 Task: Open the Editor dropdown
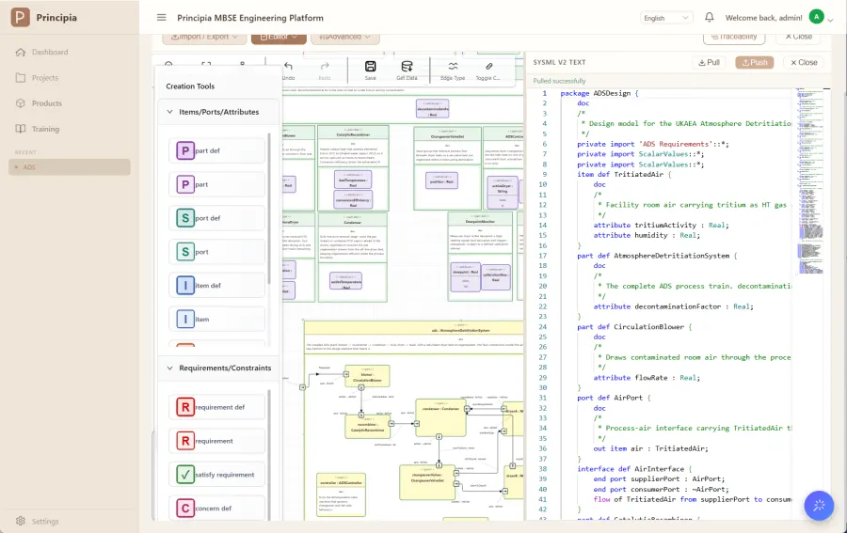(x=279, y=37)
